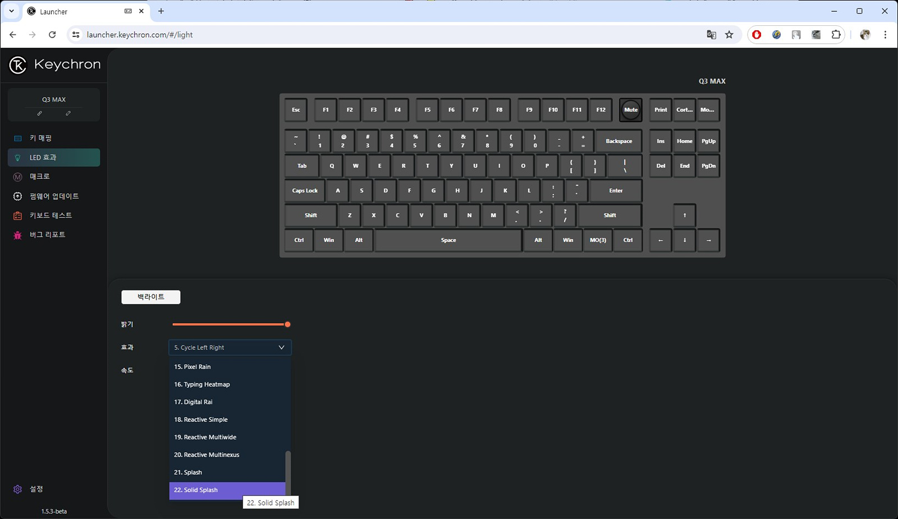Select the Caps Lock key
This screenshot has width=898, height=519.
point(305,191)
